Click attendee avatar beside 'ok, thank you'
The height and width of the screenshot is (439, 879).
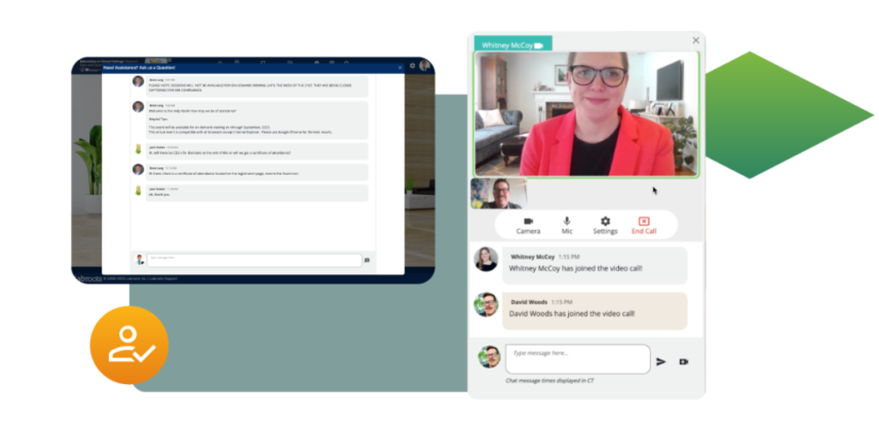point(138,190)
